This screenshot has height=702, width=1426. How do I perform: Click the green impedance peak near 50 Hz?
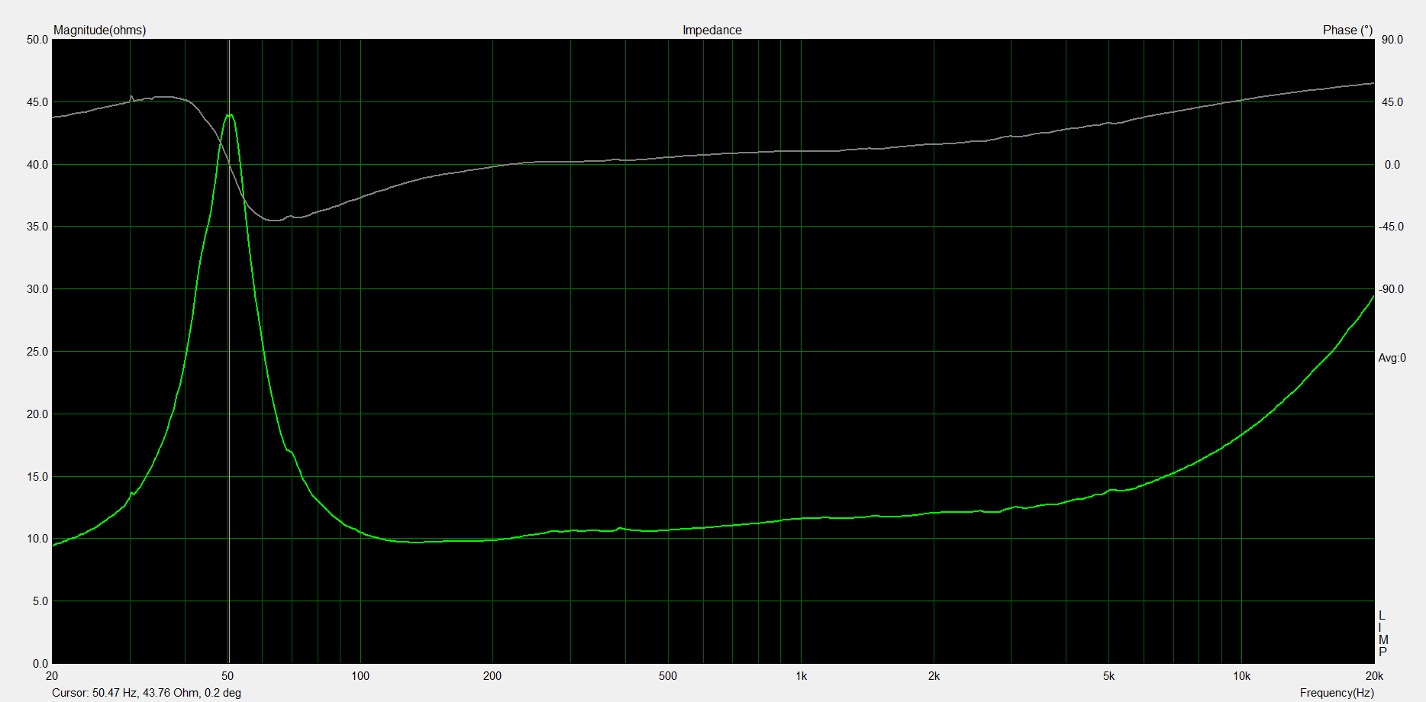pos(230,115)
